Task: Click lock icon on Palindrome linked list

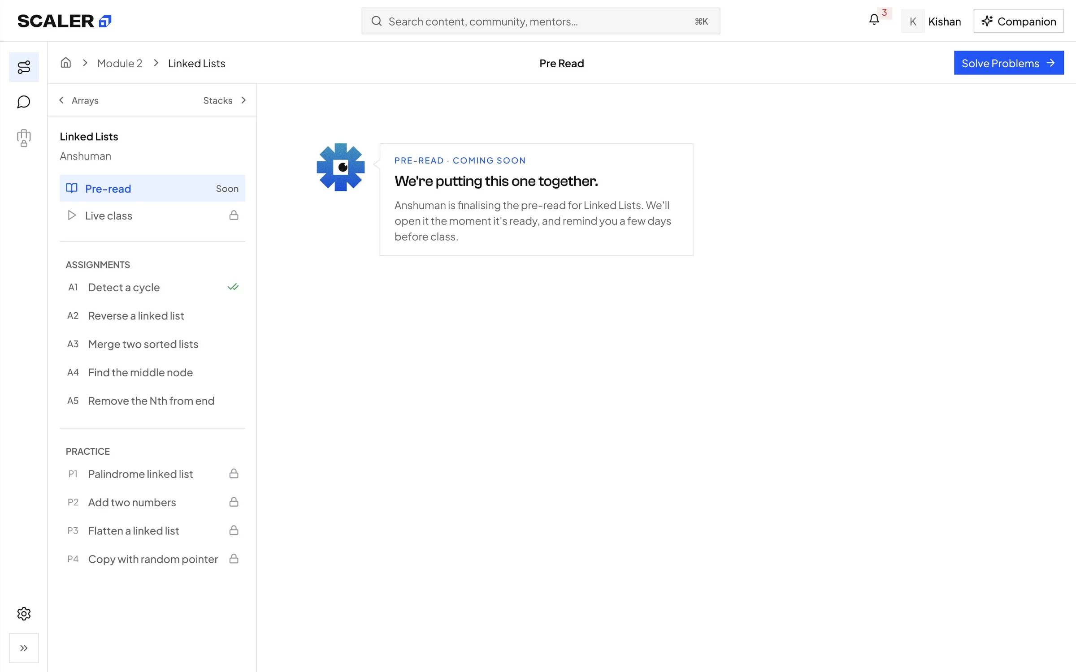Action: 234,474
